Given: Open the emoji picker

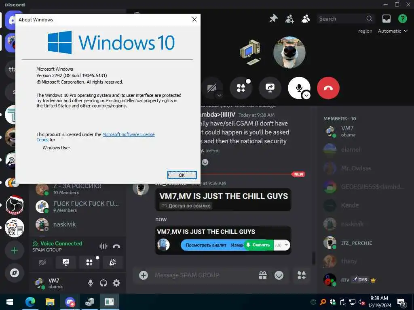Looking at the screenshot, I should pyautogui.click(x=279, y=275).
